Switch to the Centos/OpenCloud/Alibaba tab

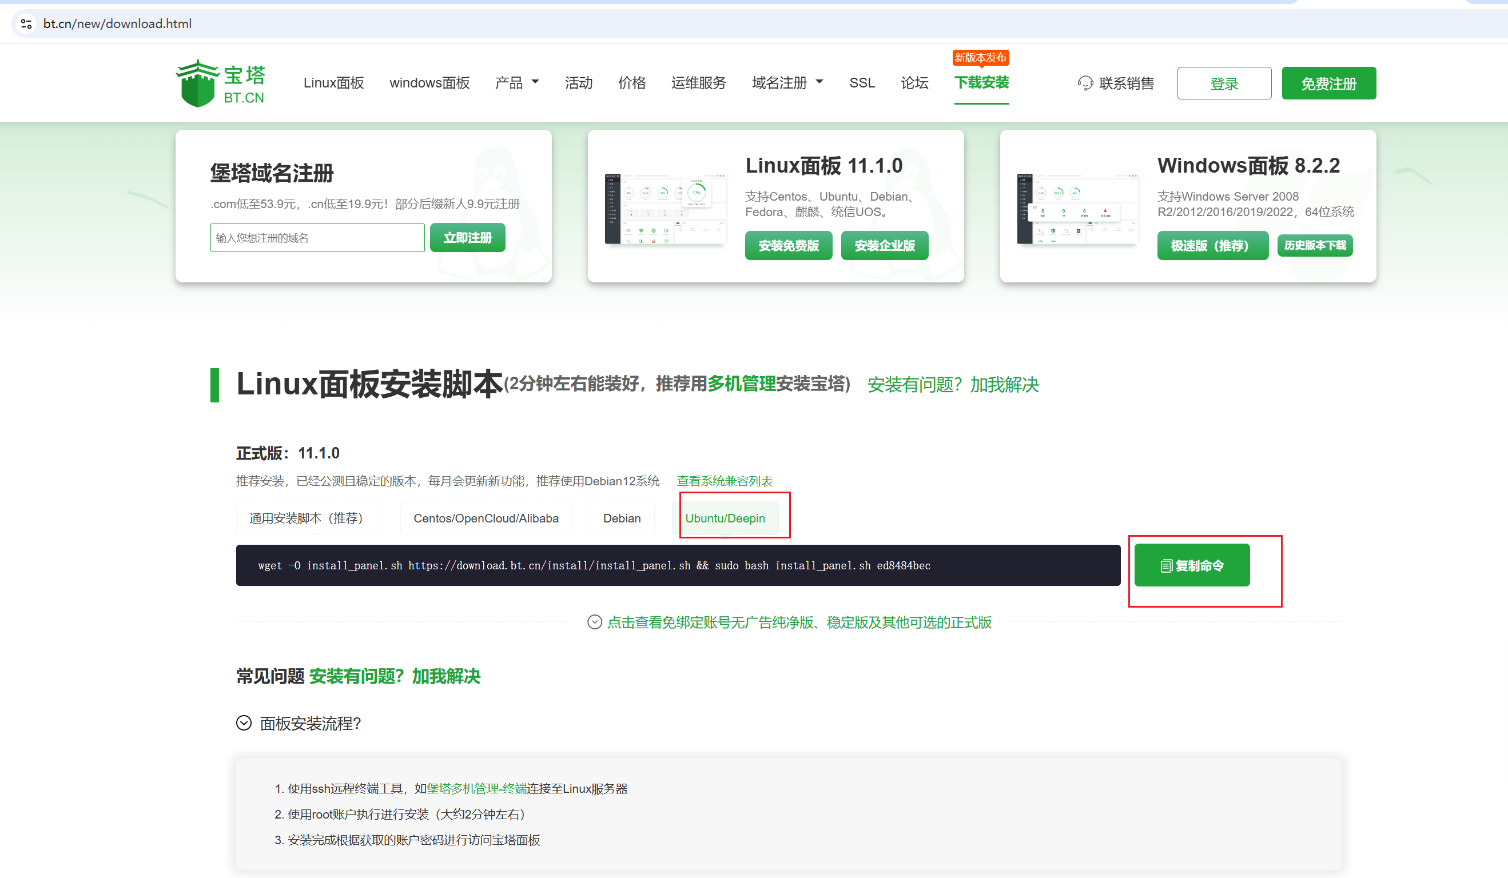486,518
